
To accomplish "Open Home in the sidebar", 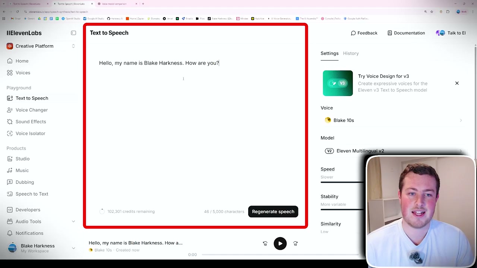I will click(x=22, y=61).
